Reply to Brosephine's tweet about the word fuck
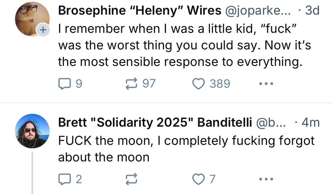The width and height of the screenshot is (333, 194). [x=65, y=84]
